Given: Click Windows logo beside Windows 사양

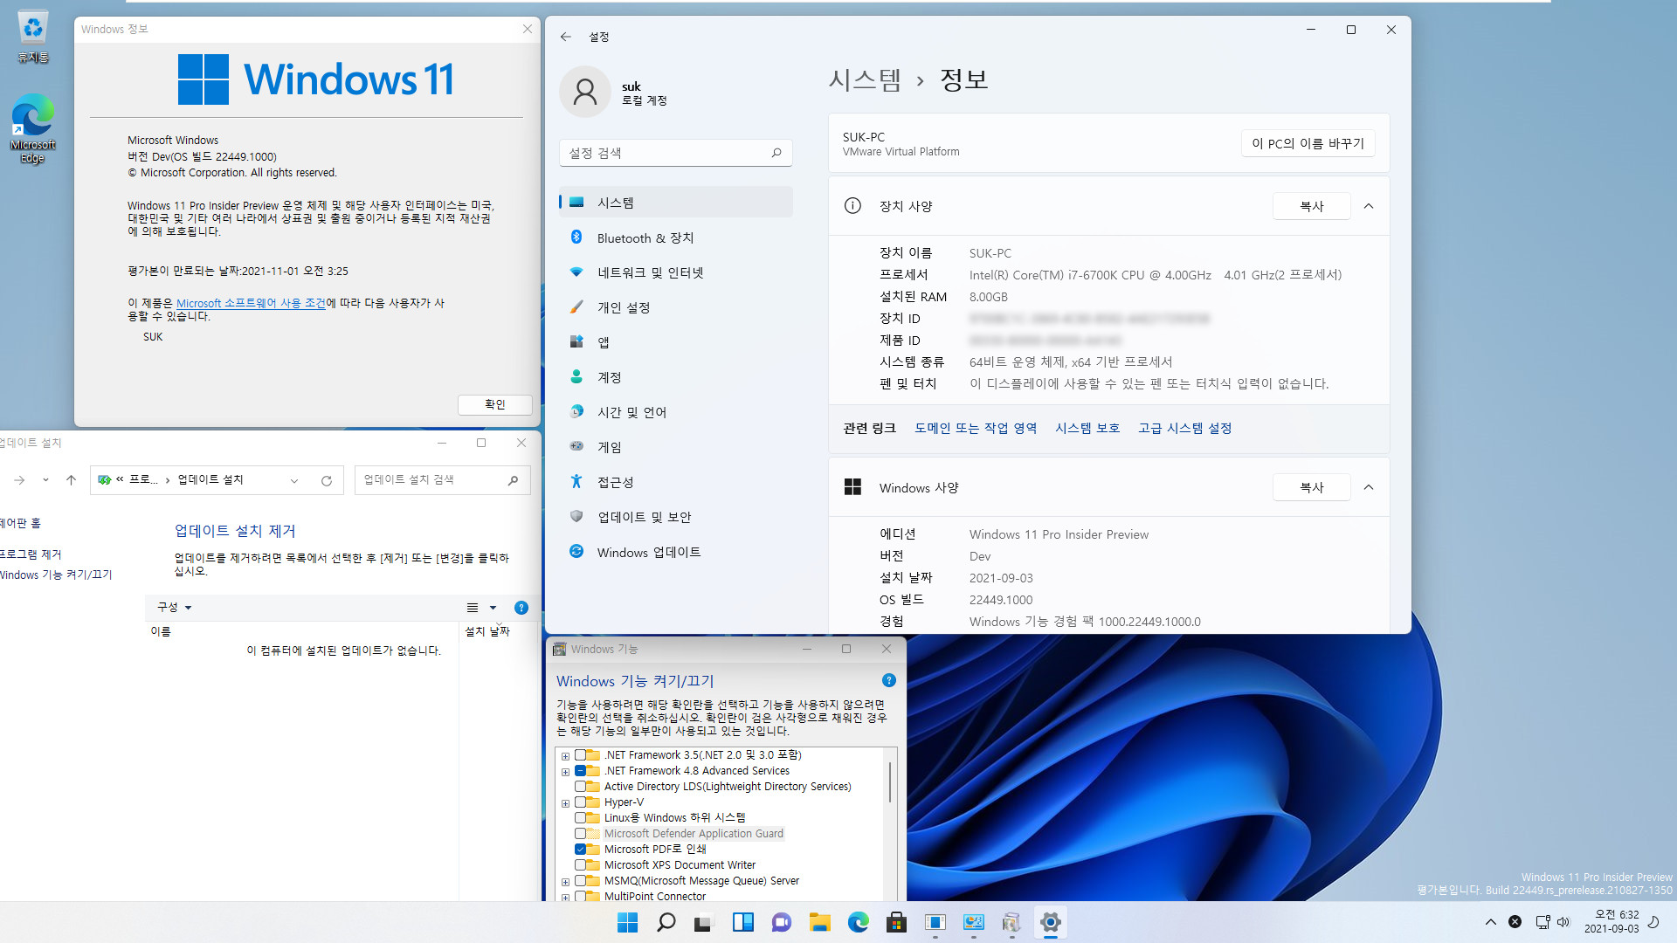Looking at the screenshot, I should (853, 487).
